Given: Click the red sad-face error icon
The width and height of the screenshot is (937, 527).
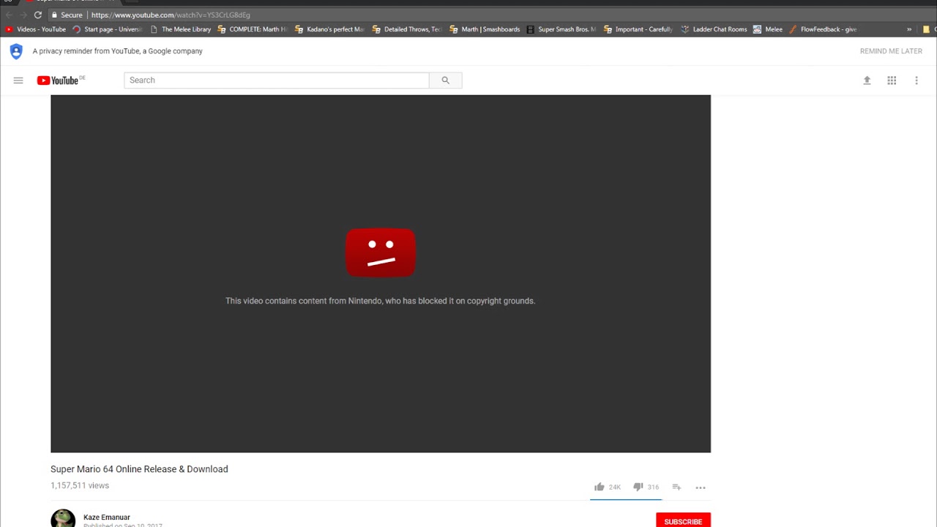Looking at the screenshot, I should (x=381, y=253).
